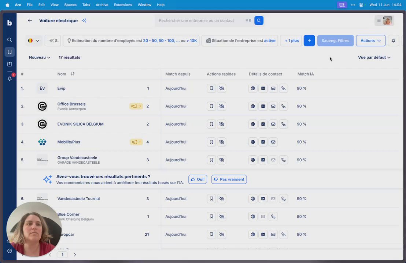
Task: Click email icon for Europcar row
Action: (x=273, y=235)
